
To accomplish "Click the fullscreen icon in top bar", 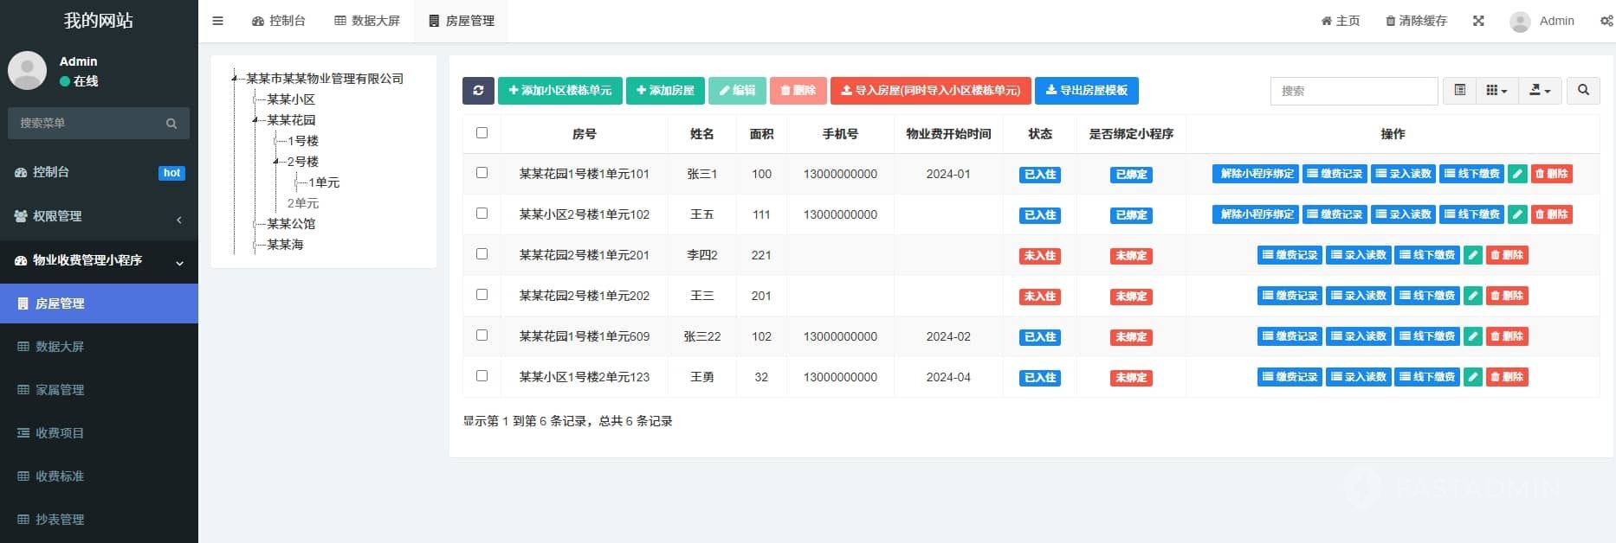I will [x=1478, y=21].
